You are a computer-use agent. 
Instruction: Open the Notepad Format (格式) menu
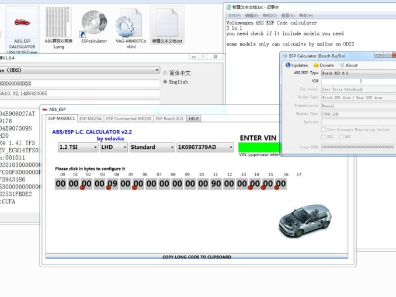pyautogui.click(x=270, y=16)
